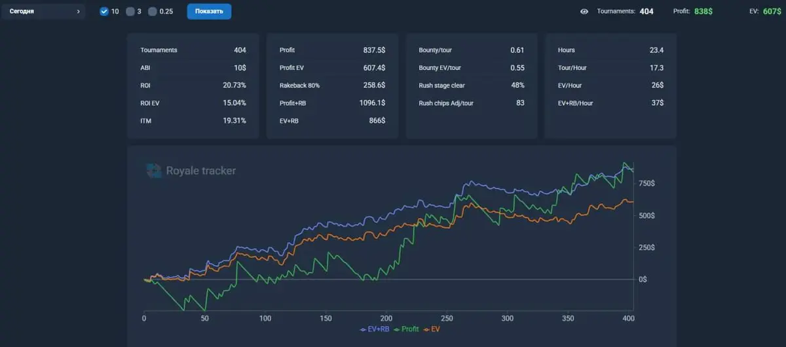Image resolution: width=786 pixels, height=347 pixels.
Task: Toggle green Profit series in legend
Action: (406, 329)
